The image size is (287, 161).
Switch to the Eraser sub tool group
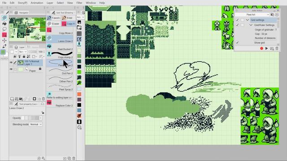click(53, 24)
